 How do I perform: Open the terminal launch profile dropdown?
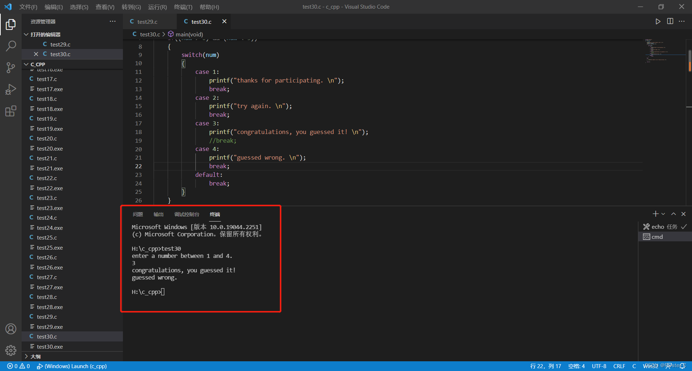[x=663, y=214]
